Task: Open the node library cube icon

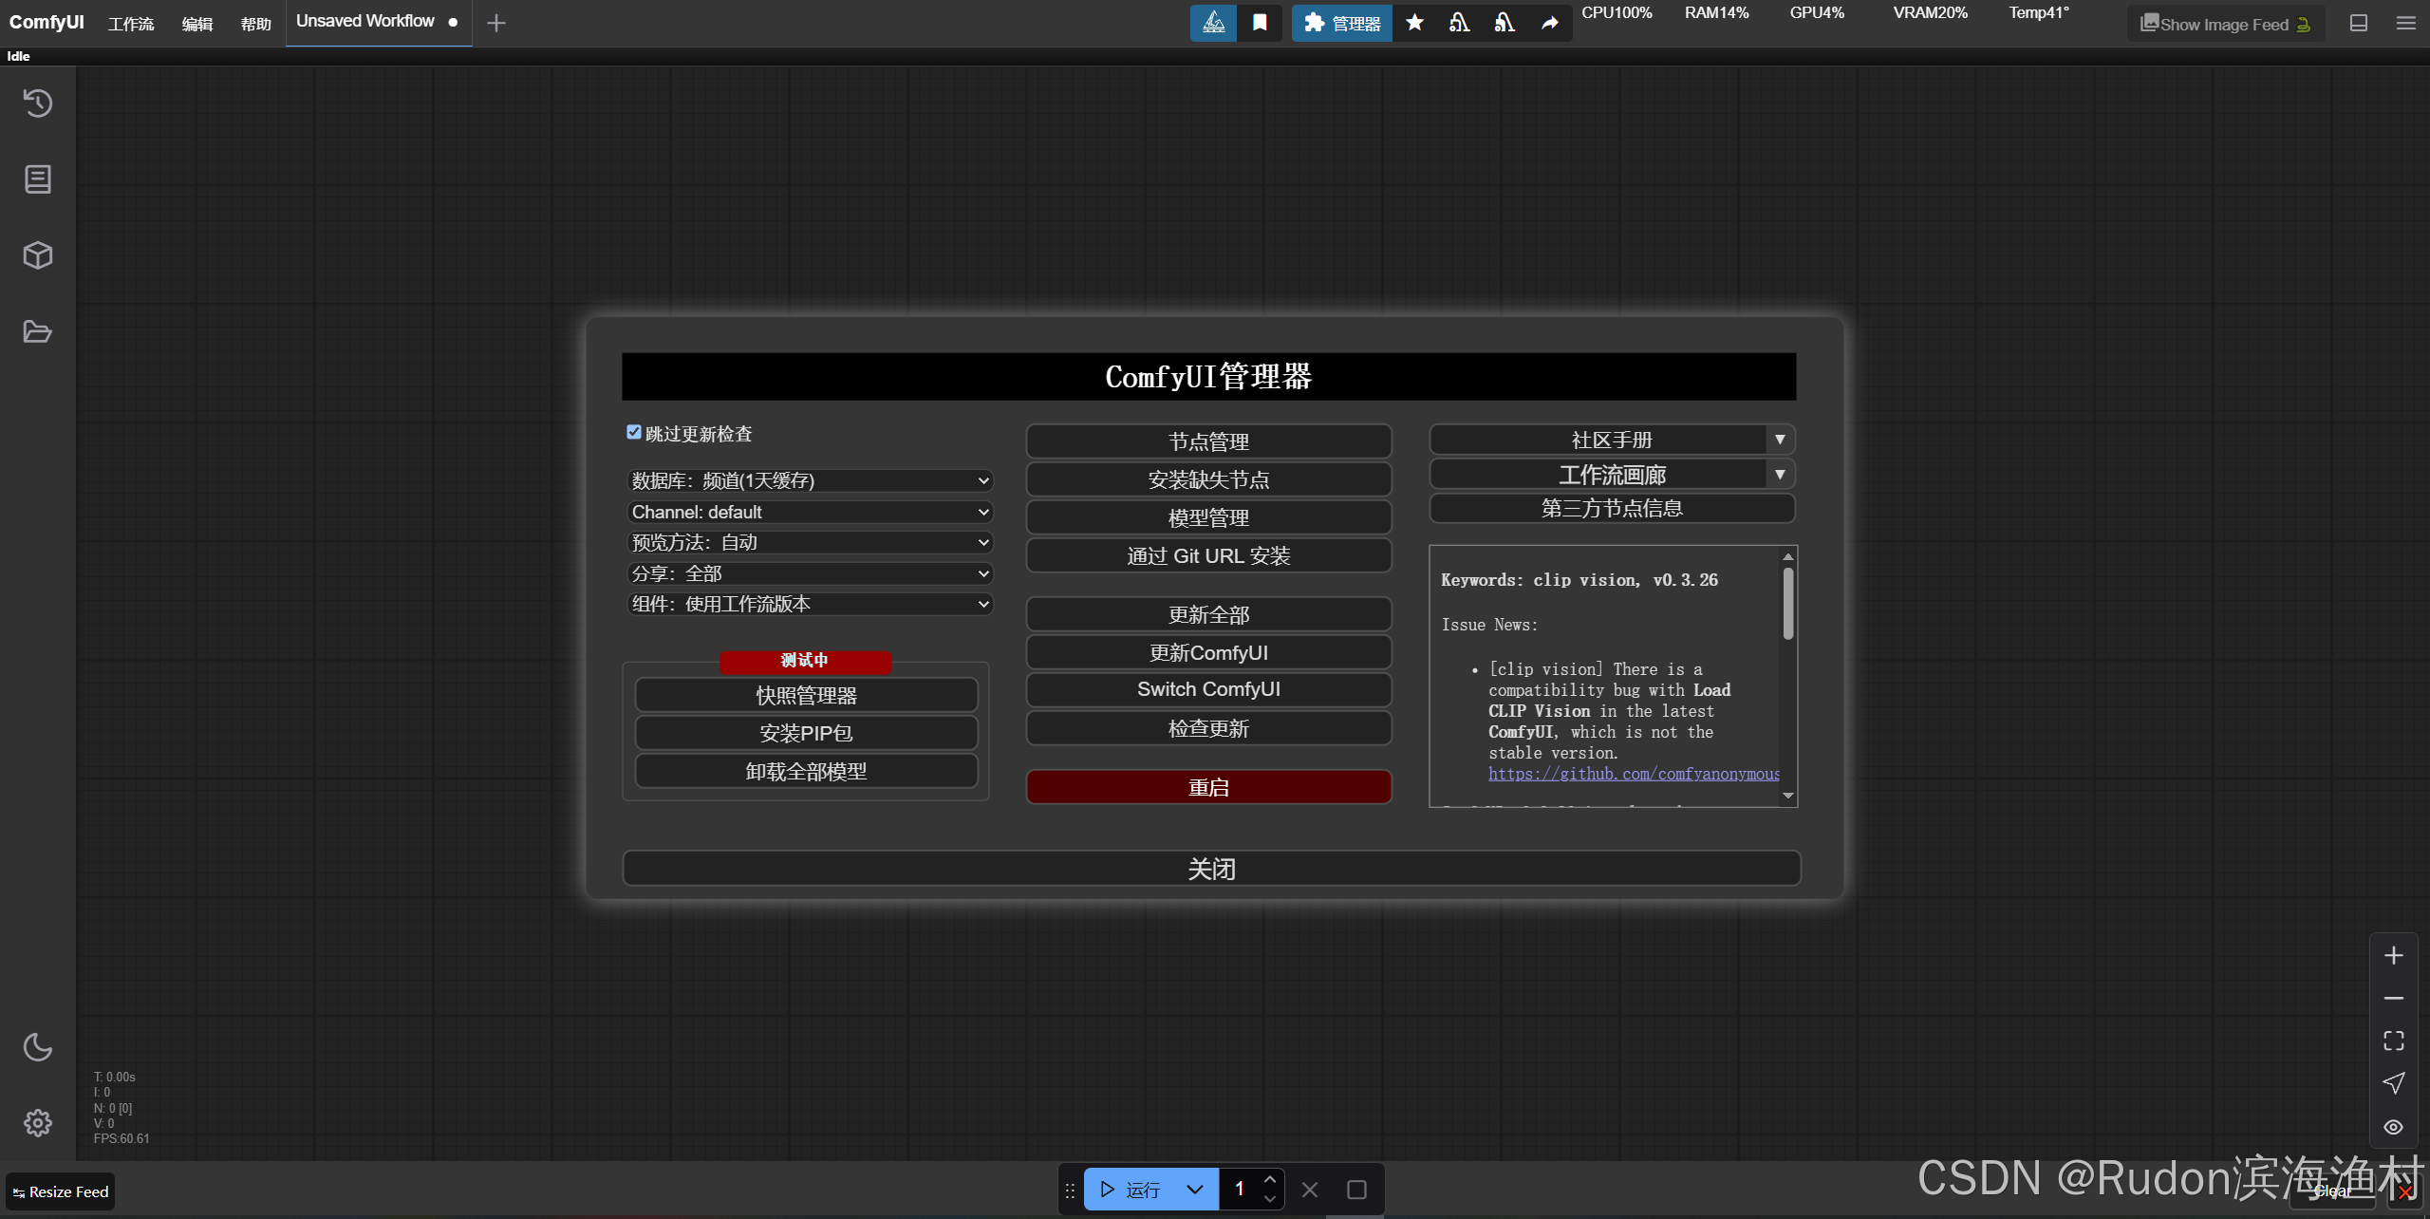Action: 37,255
